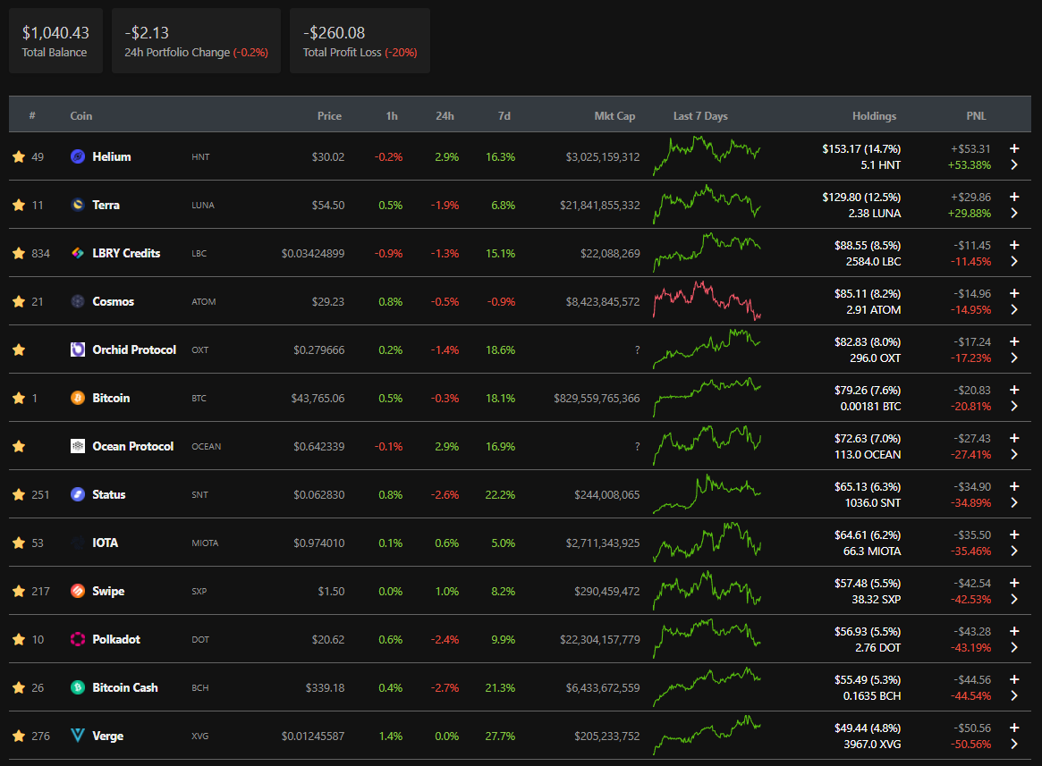Add a transaction with Bitcoin plus icon
The height and width of the screenshot is (766, 1042).
coord(1014,390)
